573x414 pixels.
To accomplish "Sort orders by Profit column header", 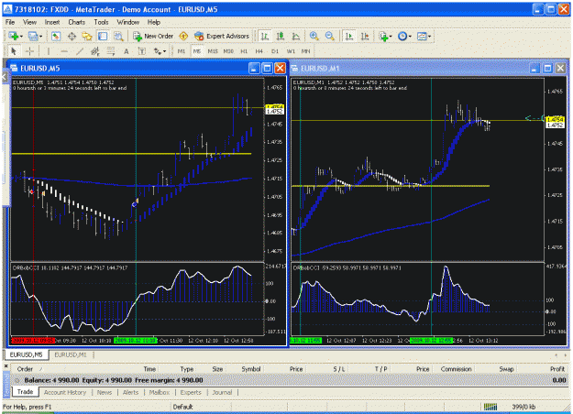I will [x=557, y=369].
